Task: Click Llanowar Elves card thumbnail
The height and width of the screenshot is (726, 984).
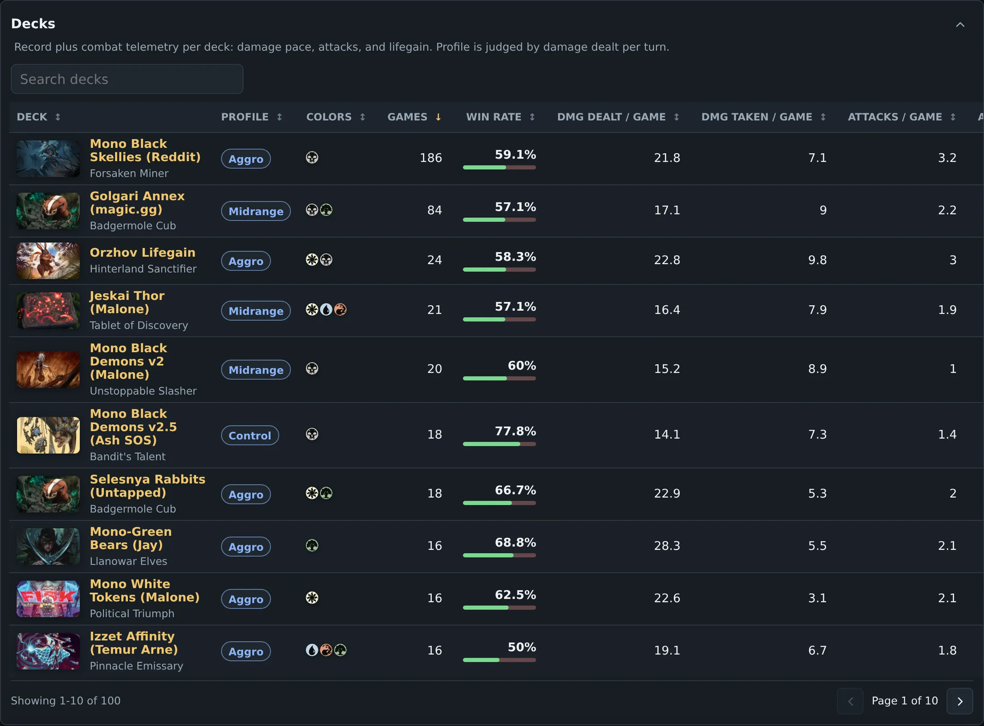Action: [48, 547]
